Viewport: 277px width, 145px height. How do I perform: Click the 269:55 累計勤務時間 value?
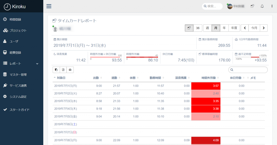click(x=224, y=46)
